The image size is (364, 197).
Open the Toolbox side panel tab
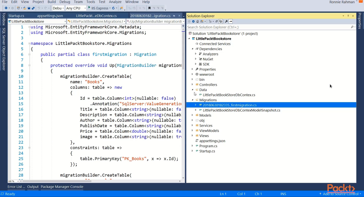(x=4, y=19)
